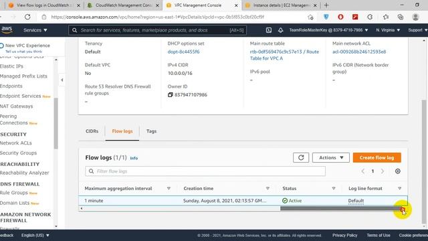This screenshot has height=241, width=428.
Task: Expand the Services menu
Action: click(35, 30)
